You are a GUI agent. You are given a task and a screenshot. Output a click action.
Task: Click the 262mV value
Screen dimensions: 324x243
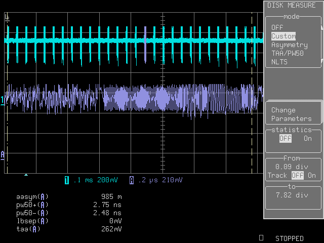tap(111, 229)
